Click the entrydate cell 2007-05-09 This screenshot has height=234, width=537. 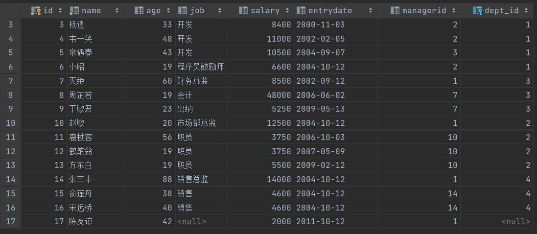pos(336,151)
